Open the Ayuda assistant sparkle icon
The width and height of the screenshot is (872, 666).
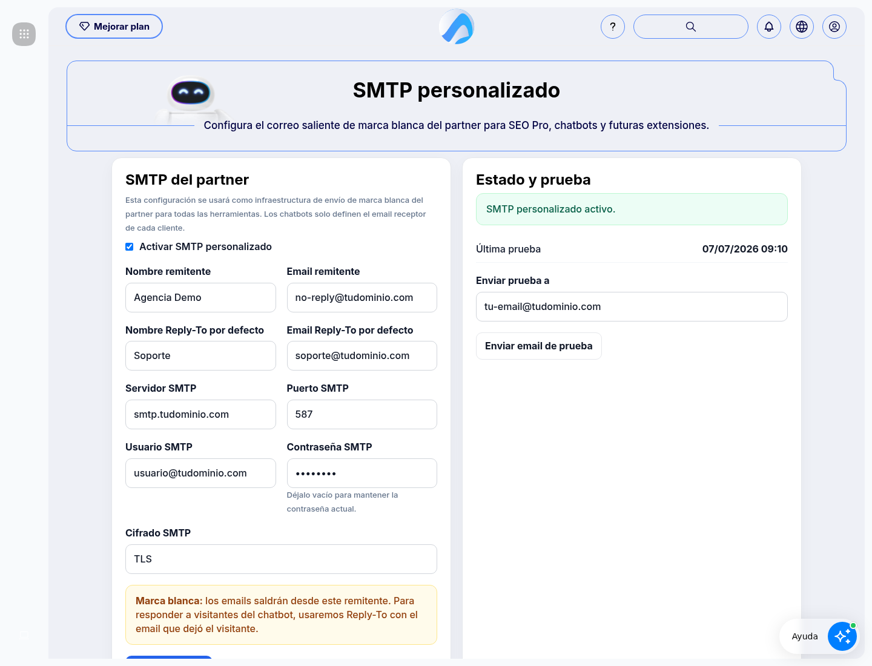(842, 636)
